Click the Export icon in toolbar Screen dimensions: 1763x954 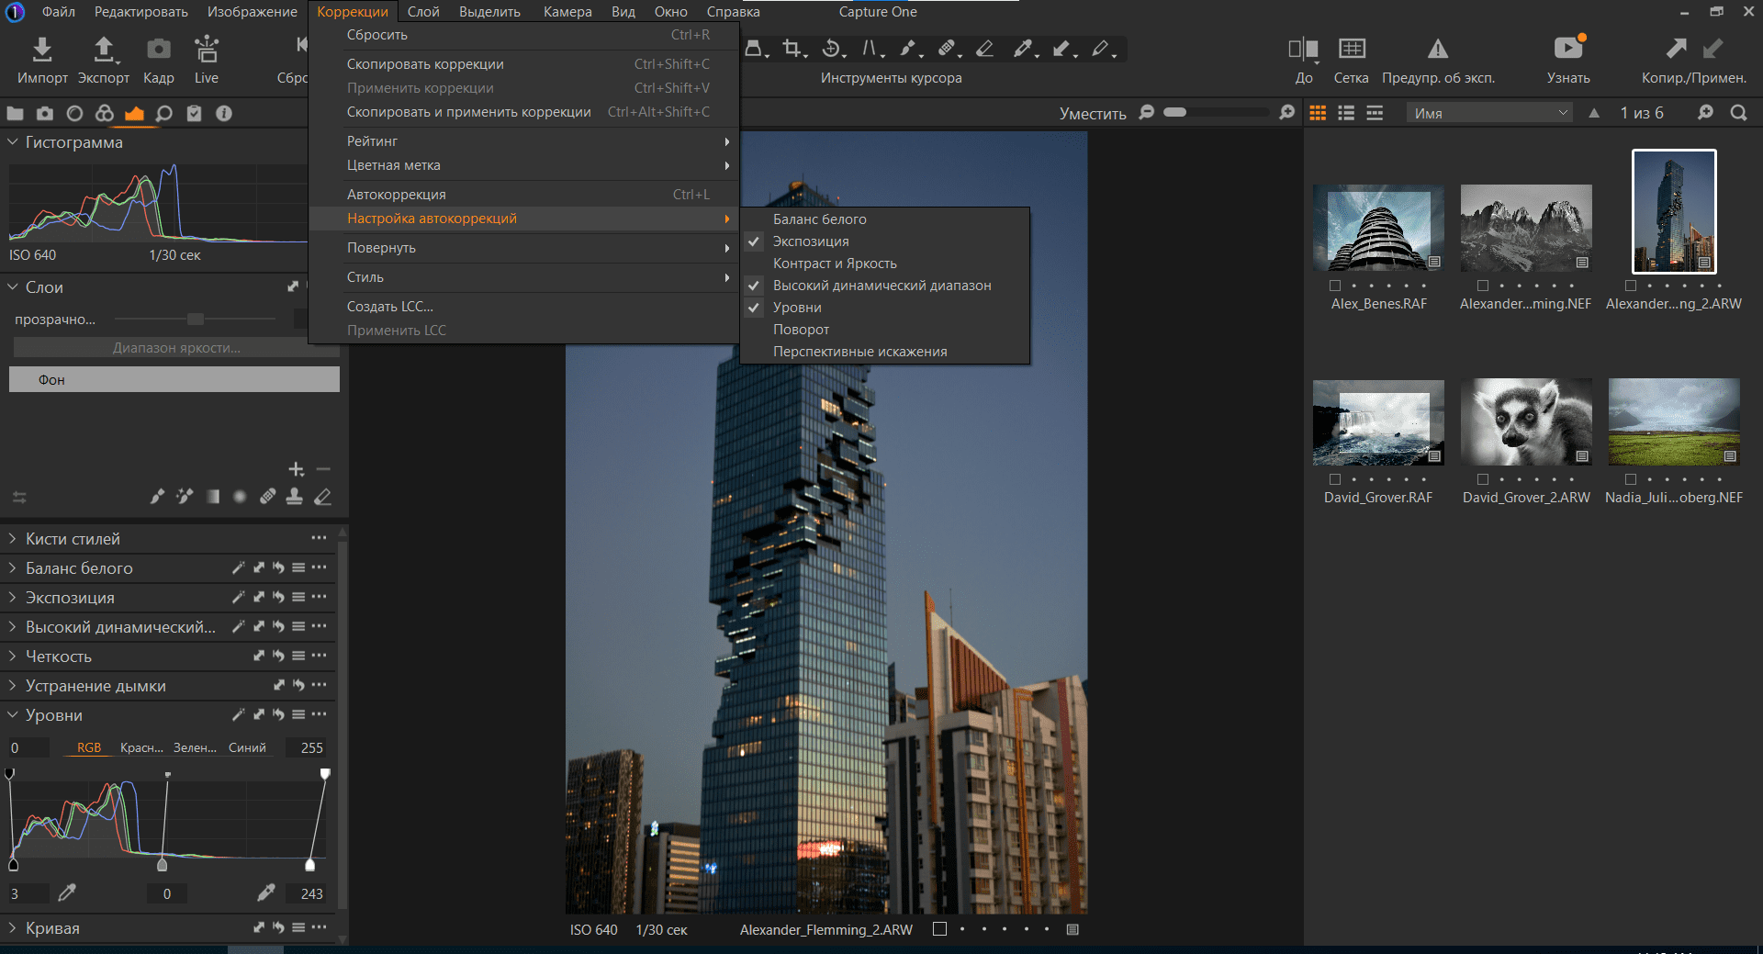pyautogui.click(x=104, y=50)
